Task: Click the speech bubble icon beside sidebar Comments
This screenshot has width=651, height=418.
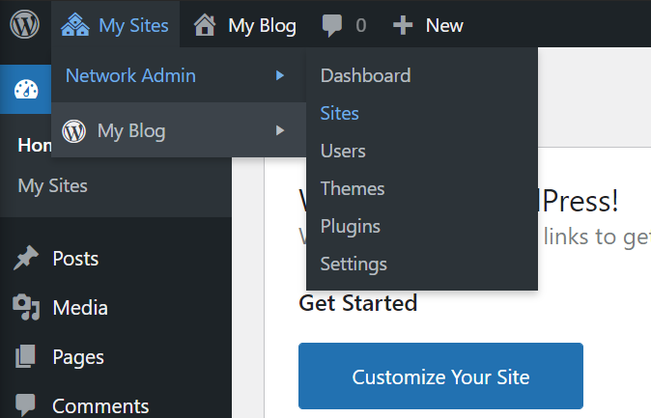Action: pyautogui.click(x=26, y=405)
